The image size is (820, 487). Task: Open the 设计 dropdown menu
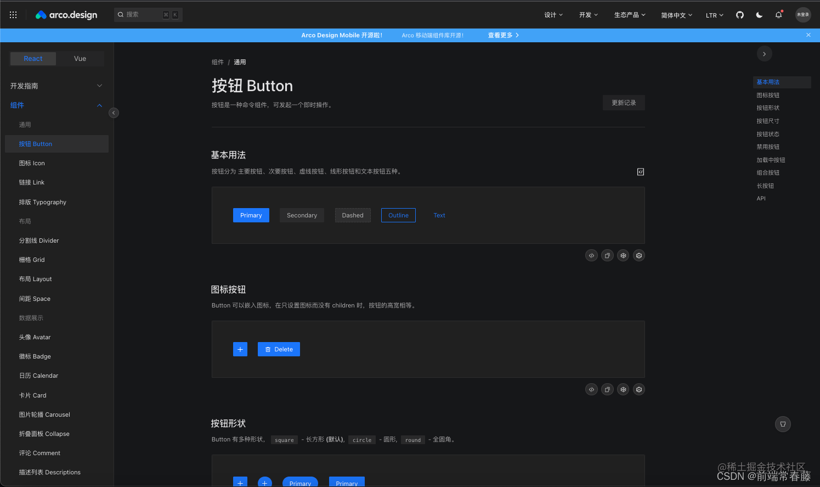pyautogui.click(x=553, y=15)
